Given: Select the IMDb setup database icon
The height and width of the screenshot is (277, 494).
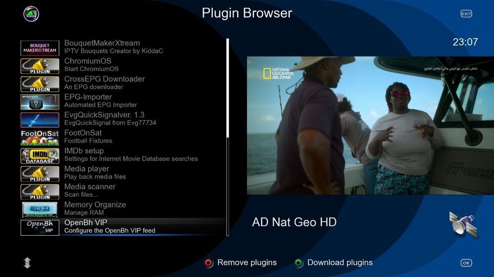Looking at the screenshot, I should click(x=40, y=156).
